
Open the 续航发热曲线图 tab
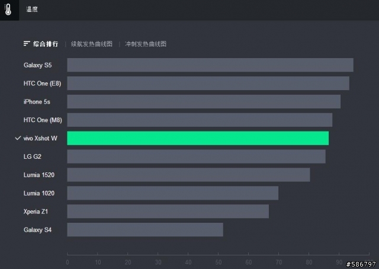[x=92, y=44]
